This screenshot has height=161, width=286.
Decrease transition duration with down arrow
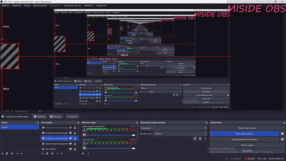[206, 135]
